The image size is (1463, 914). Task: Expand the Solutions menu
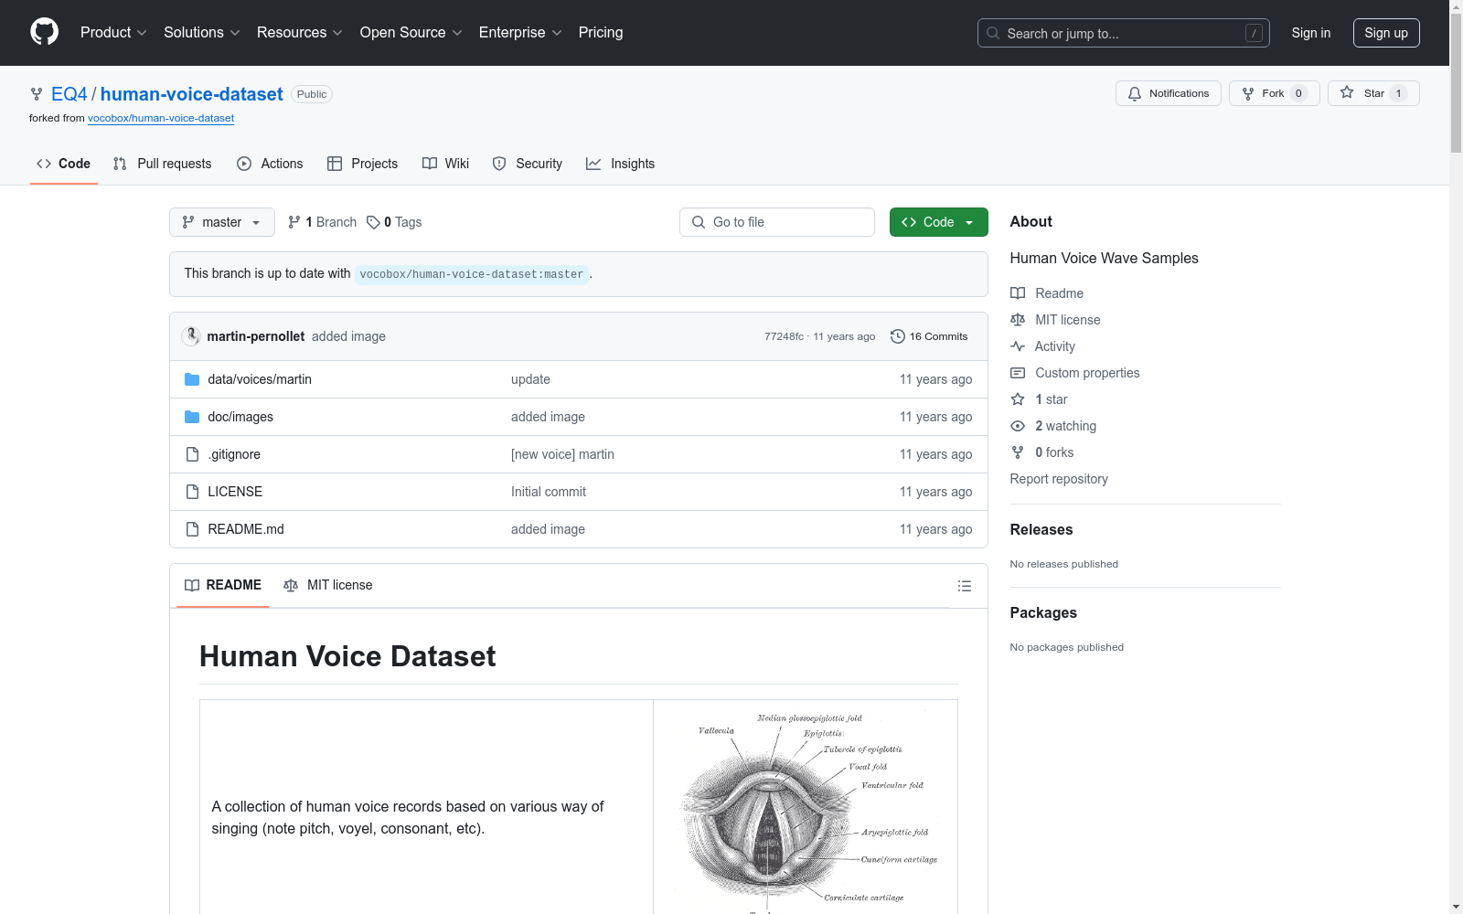[202, 33]
